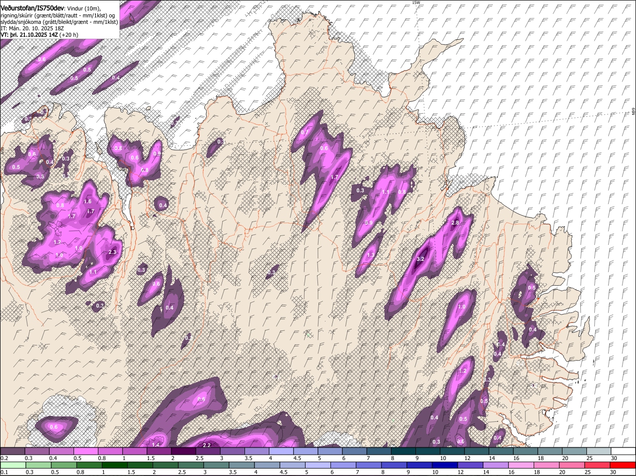Select the 1.6 precipitation label

[87, 201]
